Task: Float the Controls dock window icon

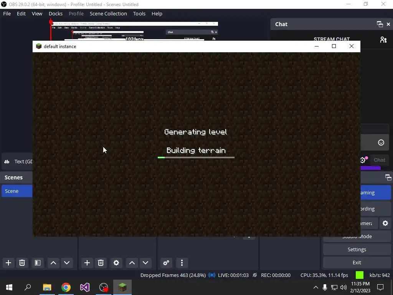Action: [x=388, y=177]
